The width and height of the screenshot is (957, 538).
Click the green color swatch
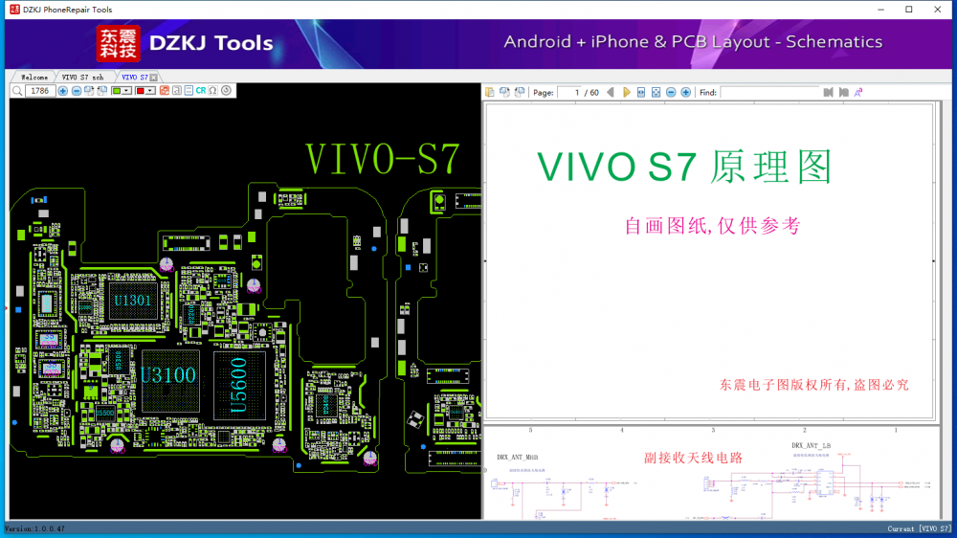point(118,91)
